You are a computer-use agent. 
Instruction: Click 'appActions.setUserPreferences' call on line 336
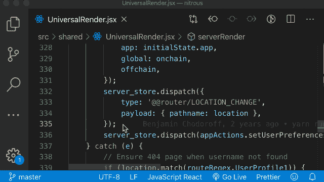(262, 135)
